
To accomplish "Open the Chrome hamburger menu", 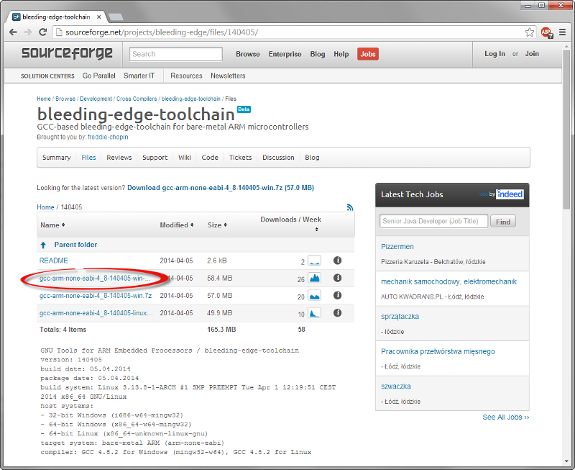I will coord(563,32).
